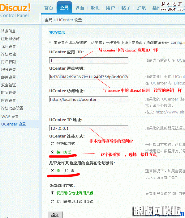Choose 否 for member activation
The height and width of the screenshot is (218, 185).
pyautogui.click(x=67, y=170)
